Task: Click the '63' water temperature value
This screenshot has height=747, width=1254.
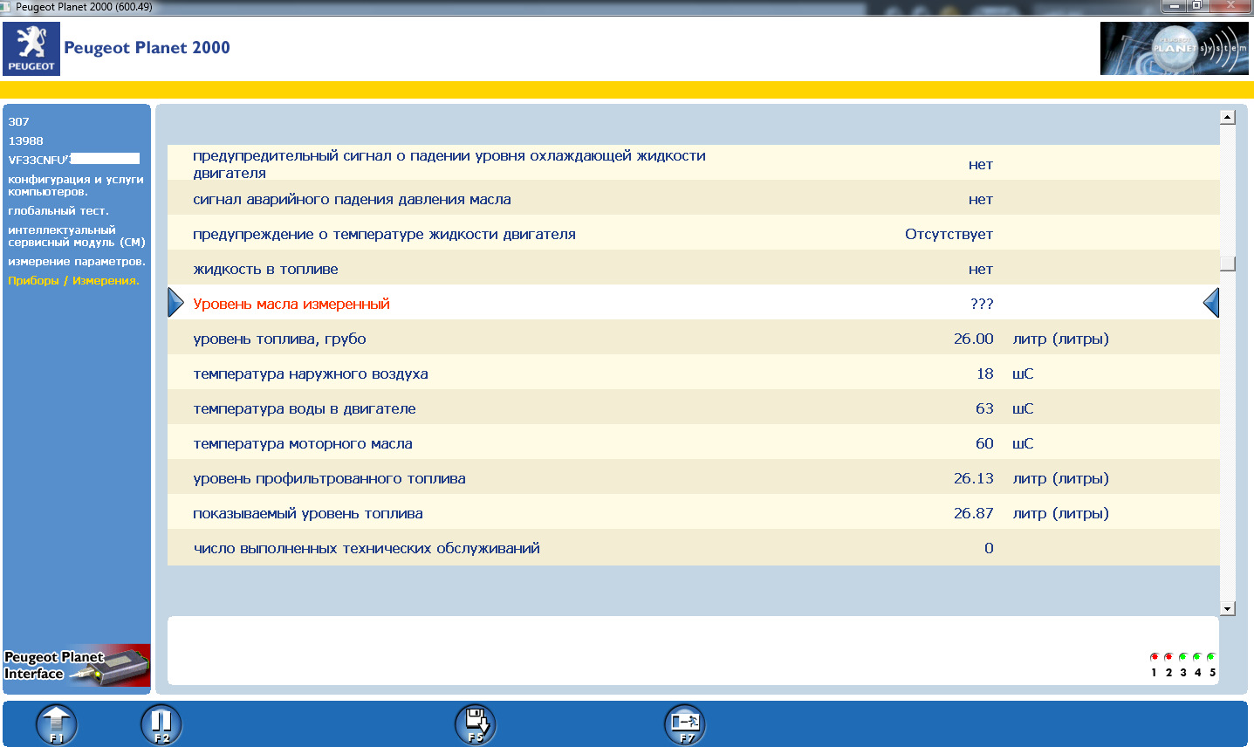Action: 984,408
